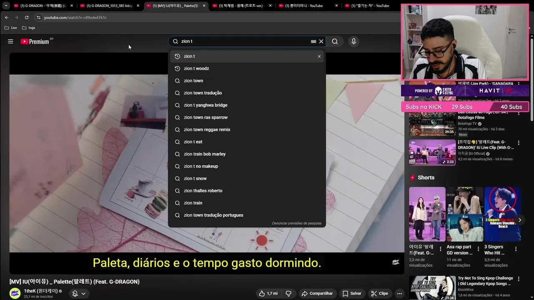
Task: Click the address bar URL
Action: coord(76,17)
